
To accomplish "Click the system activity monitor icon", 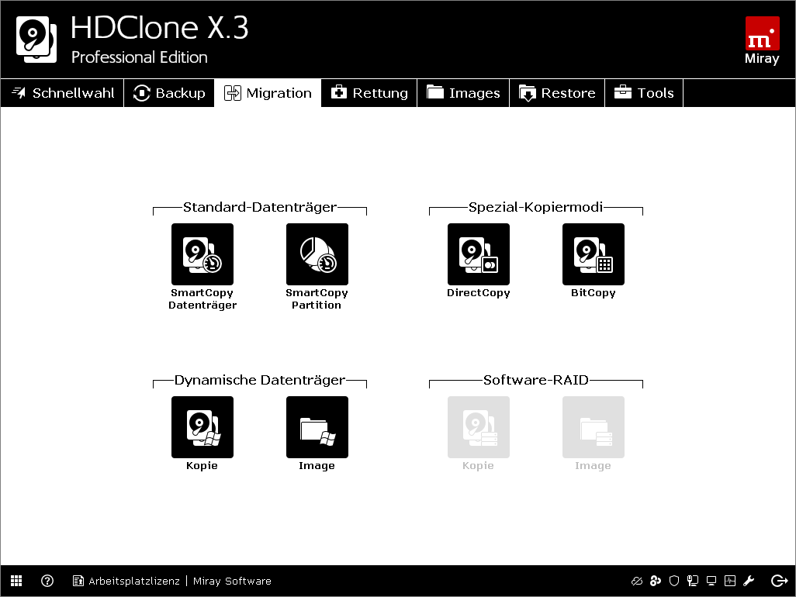I will 729,581.
